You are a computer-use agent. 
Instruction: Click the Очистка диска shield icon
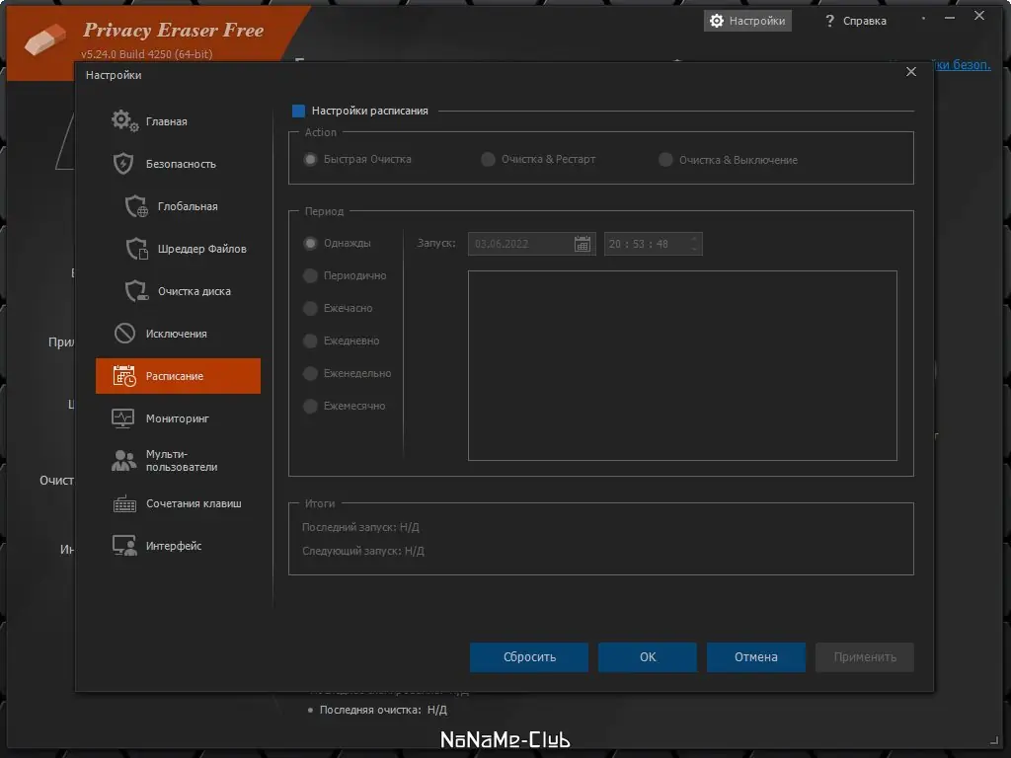coord(136,291)
